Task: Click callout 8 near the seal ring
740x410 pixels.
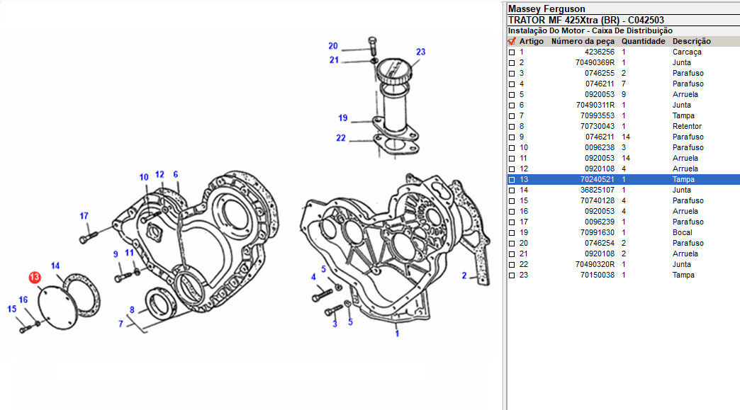Action: 132,309
